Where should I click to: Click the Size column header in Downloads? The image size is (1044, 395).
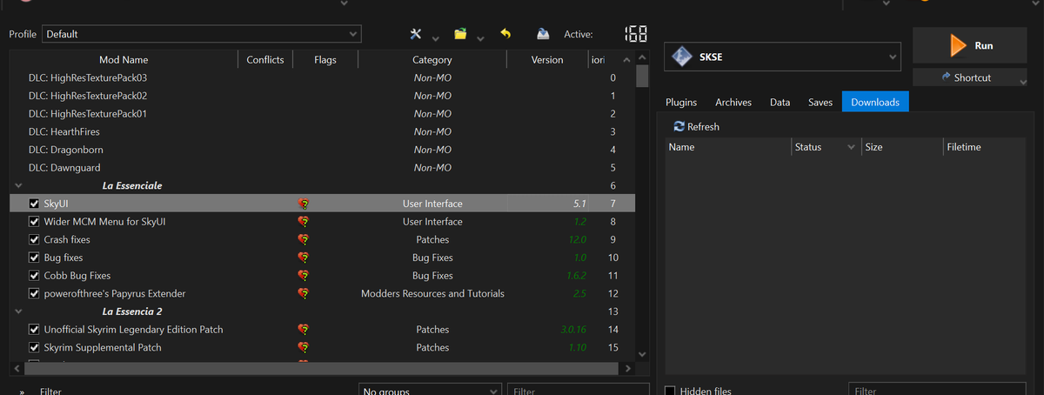pyautogui.click(x=902, y=147)
